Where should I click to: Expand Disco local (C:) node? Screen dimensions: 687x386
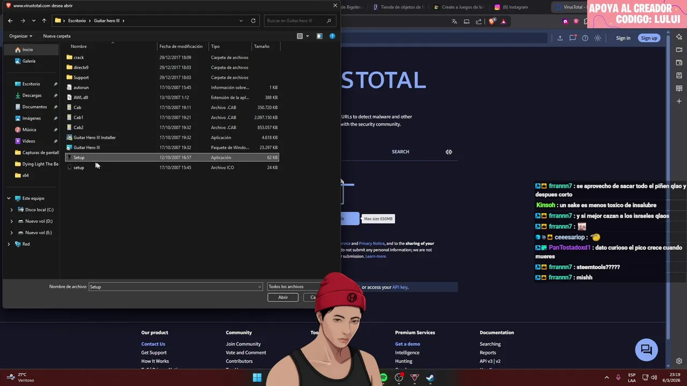12,210
